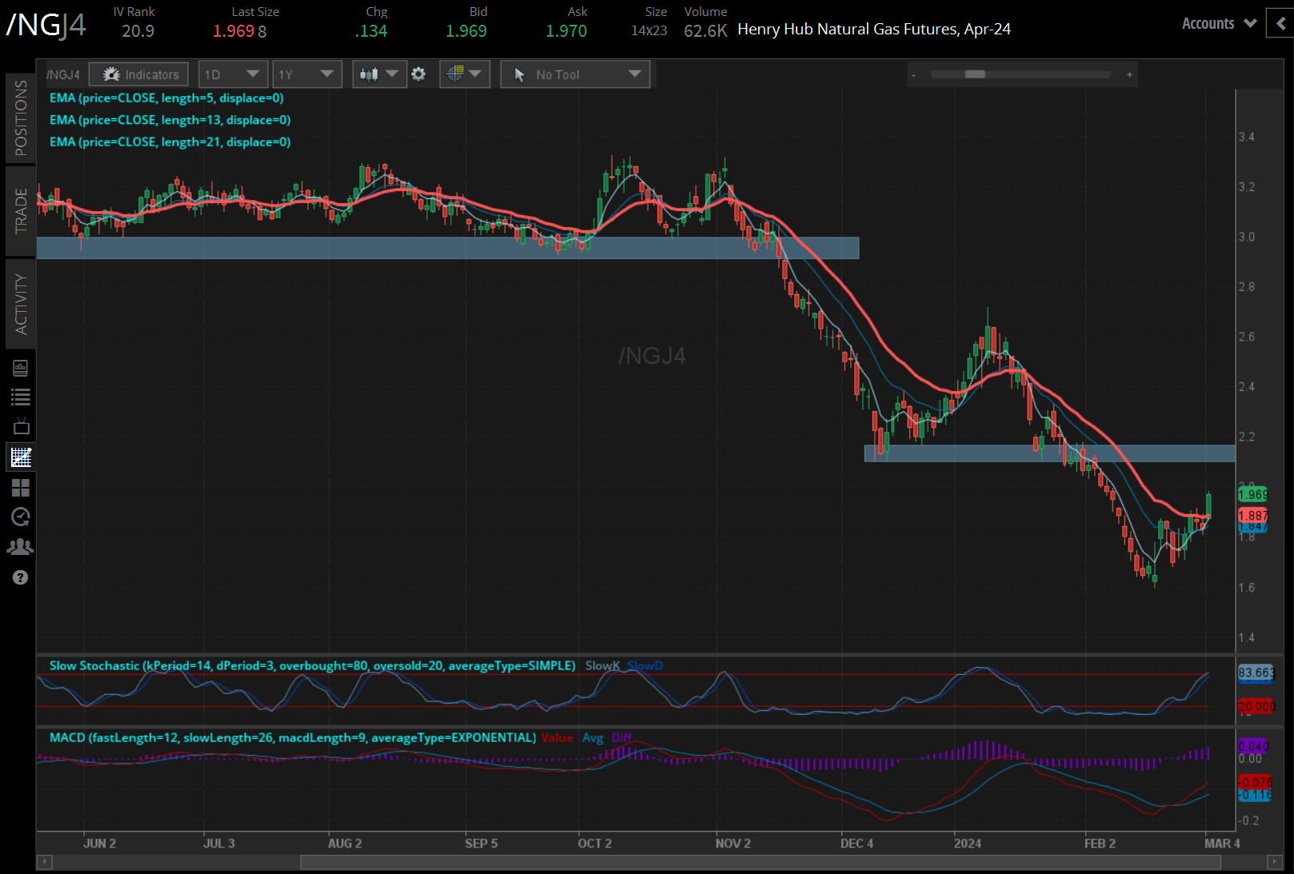The image size is (1294, 874).
Task: Open the 1Y time range dropdown
Action: click(x=306, y=74)
